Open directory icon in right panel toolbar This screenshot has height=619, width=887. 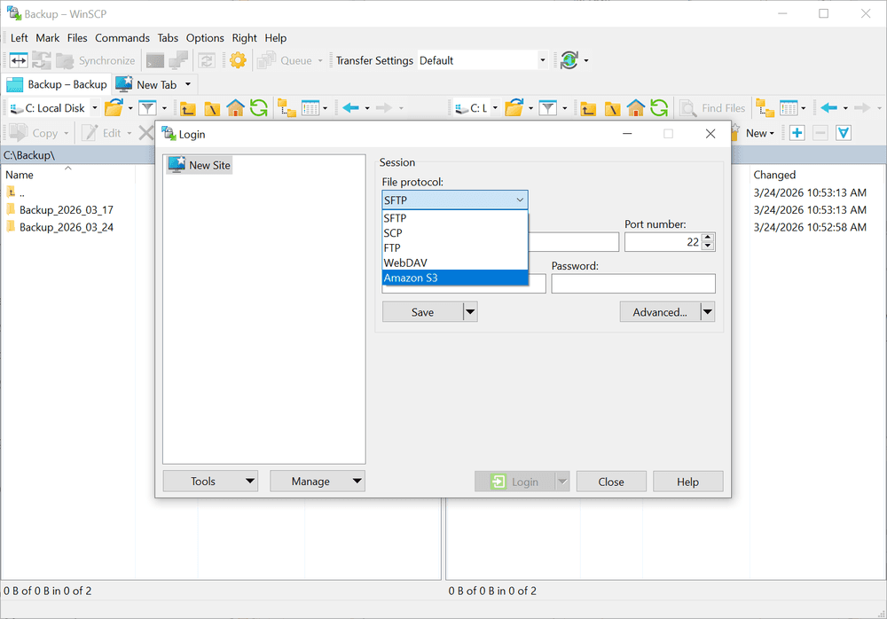coord(514,107)
